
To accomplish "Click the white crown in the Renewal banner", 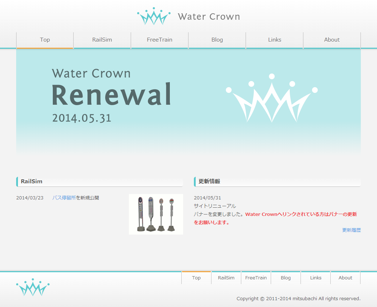I will coord(272,98).
